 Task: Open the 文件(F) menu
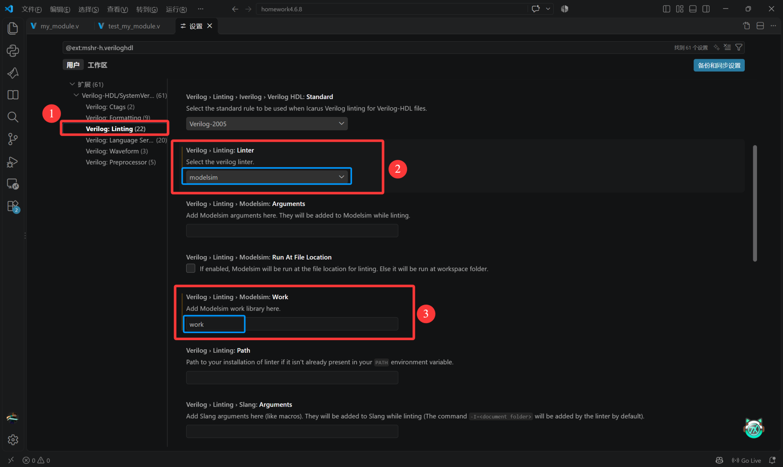[31, 9]
